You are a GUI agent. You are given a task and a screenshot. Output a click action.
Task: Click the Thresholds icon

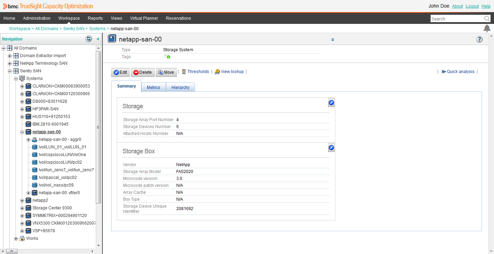click(184, 71)
